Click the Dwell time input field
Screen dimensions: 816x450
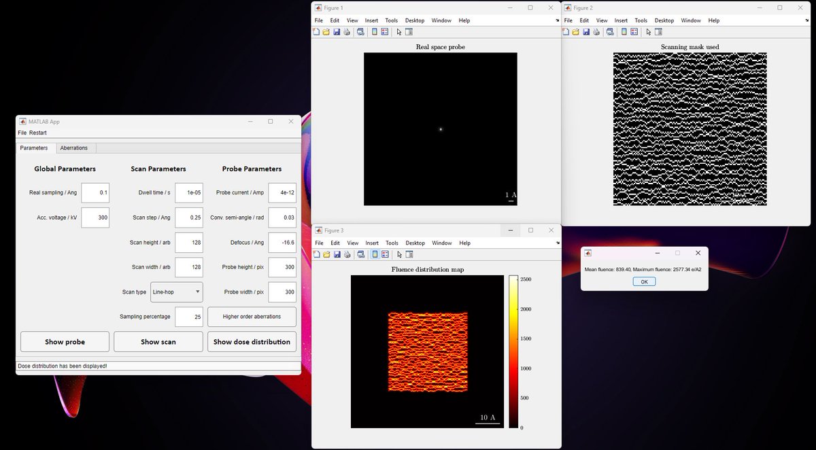[188, 192]
